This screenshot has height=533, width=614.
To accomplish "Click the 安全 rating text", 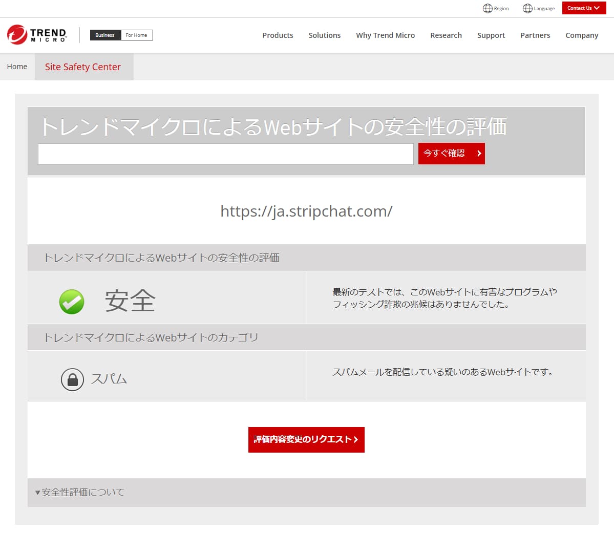I will [130, 301].
